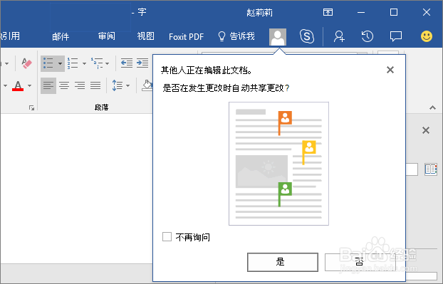Click the 是 button

click(283, 262)
